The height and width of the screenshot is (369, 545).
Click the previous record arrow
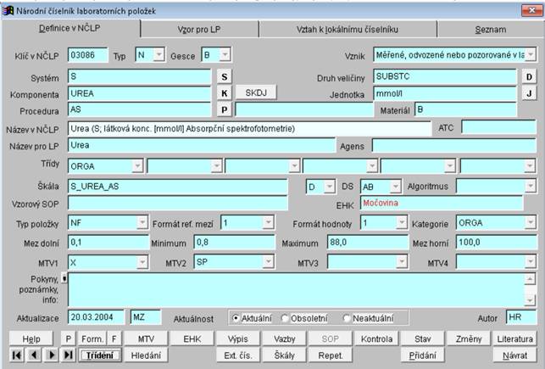point(35,355)
